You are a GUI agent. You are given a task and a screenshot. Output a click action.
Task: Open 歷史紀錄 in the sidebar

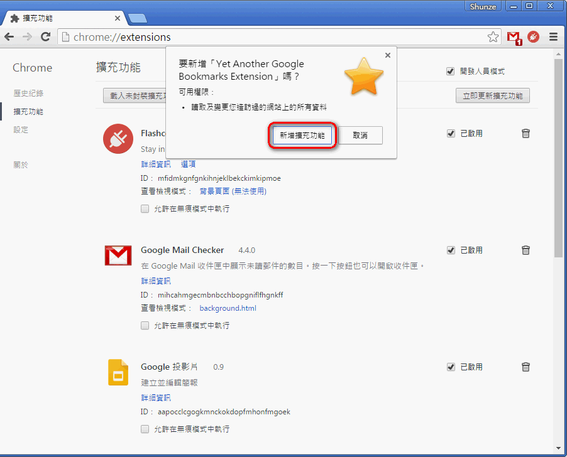28,94
